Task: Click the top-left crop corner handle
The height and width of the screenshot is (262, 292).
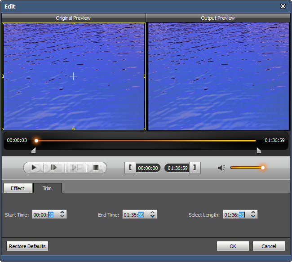Action: click(3, 23)
